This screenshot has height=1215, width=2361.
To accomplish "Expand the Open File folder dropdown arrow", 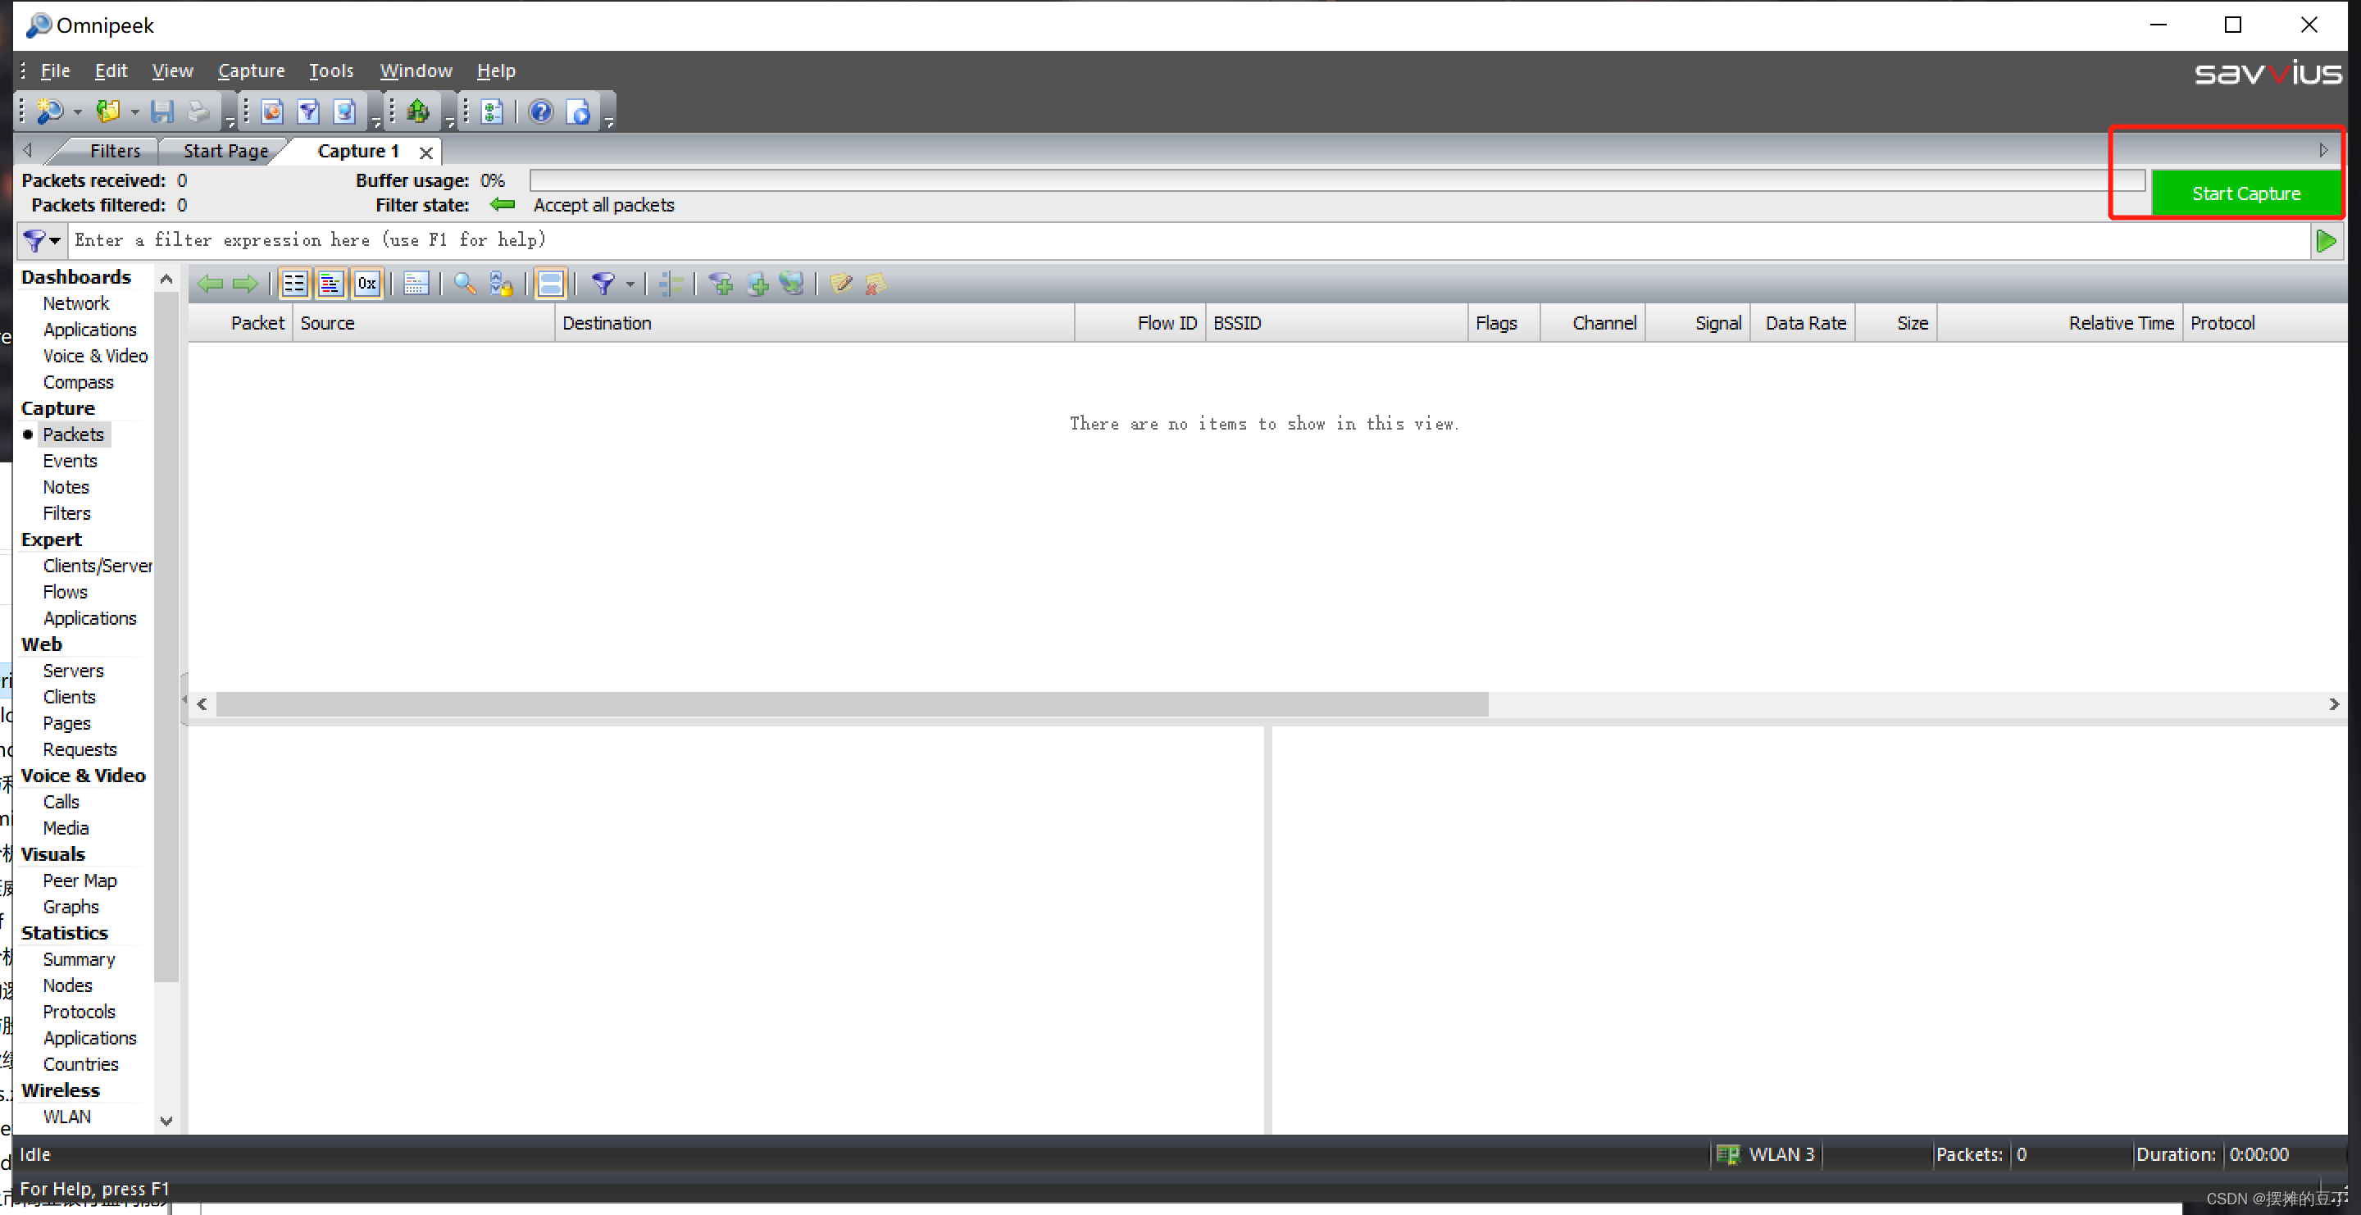I will click(x=134, y=111).
